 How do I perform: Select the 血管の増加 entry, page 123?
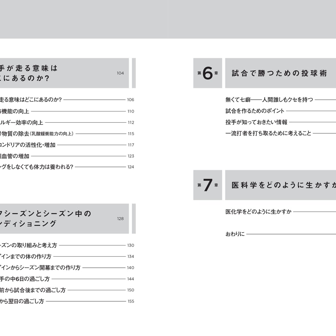pyautogui.click(x=67, y=156)
